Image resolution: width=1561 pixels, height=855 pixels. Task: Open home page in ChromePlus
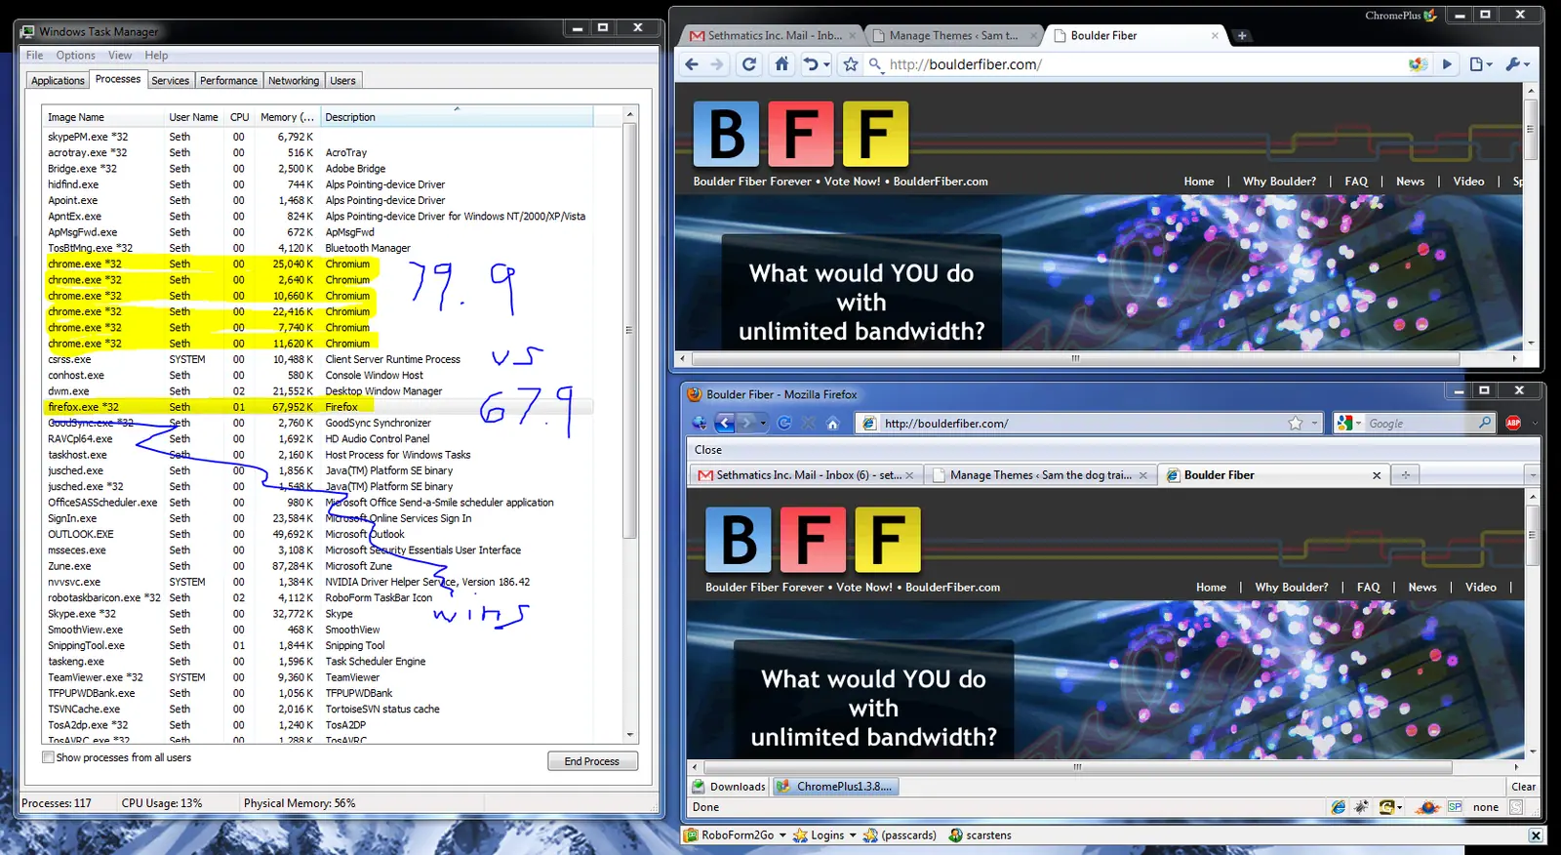pyautogui.click(x=781, y=64)
